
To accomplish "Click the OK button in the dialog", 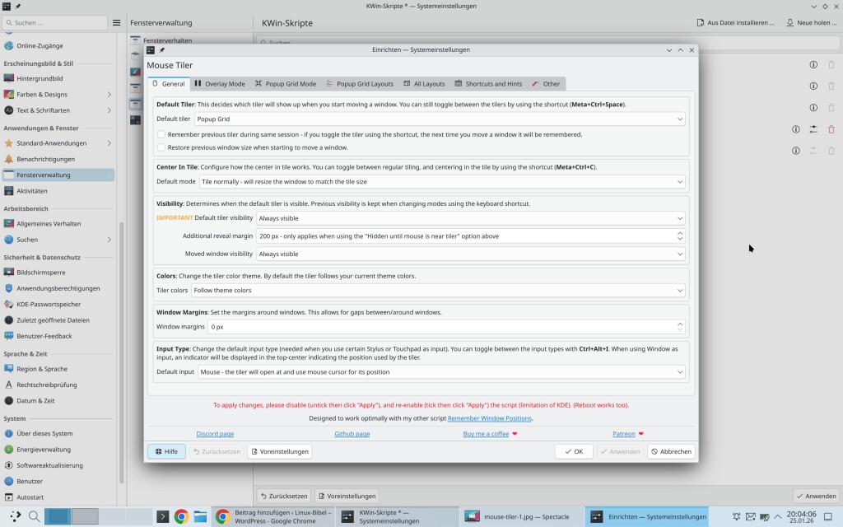I will pos(574,451).
